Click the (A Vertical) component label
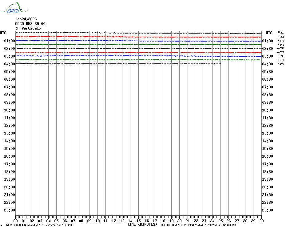The width and height of the screenshot is (286, 229). [28, 28]
